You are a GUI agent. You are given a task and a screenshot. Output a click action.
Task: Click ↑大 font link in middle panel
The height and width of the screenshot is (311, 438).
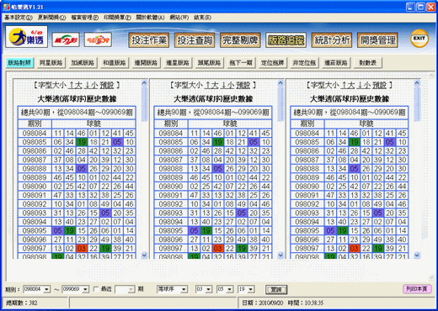coord(211,85)
